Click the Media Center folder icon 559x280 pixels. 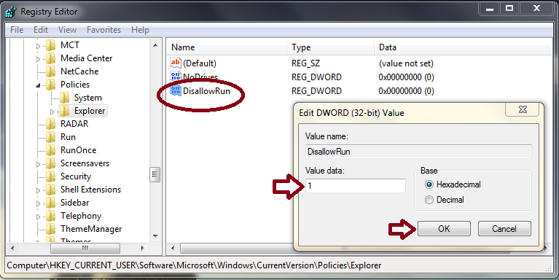click(51, 58)
